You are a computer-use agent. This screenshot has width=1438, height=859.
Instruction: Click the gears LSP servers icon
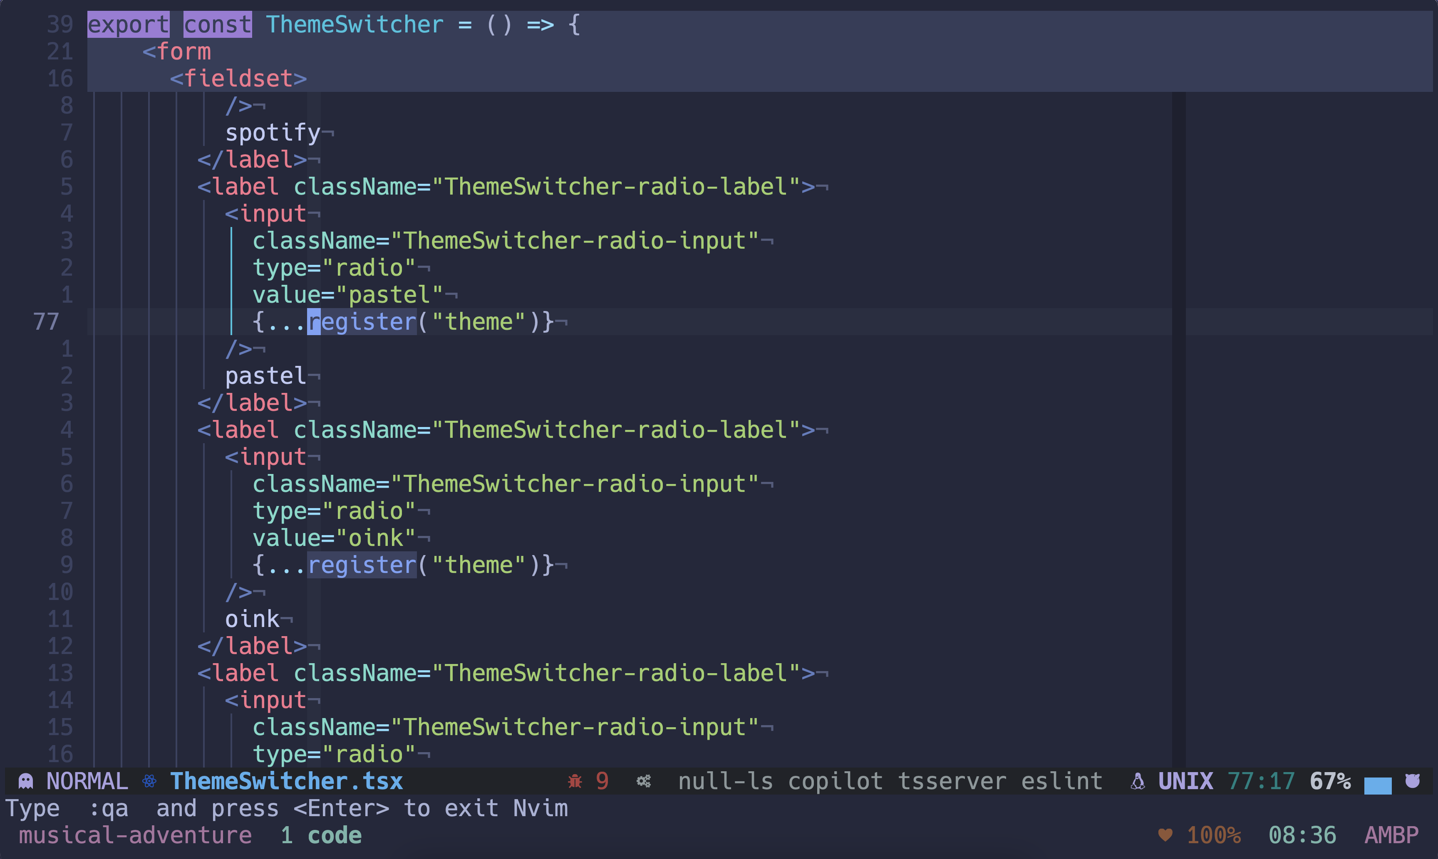click(643, 781)
